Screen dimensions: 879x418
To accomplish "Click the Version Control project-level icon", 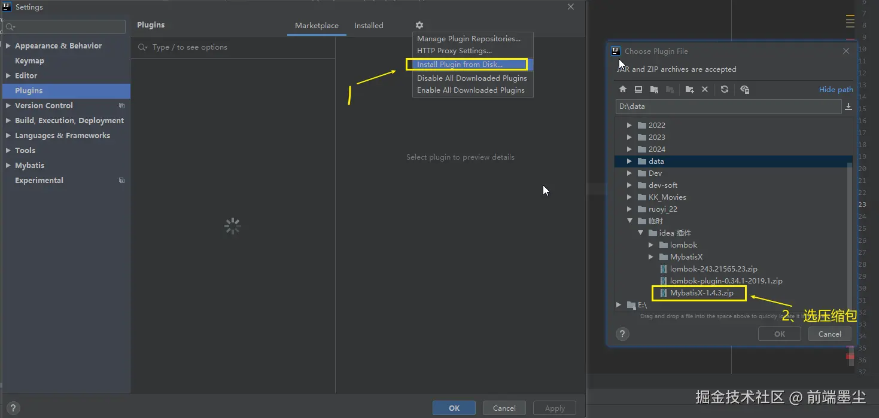I will [121, 106].
